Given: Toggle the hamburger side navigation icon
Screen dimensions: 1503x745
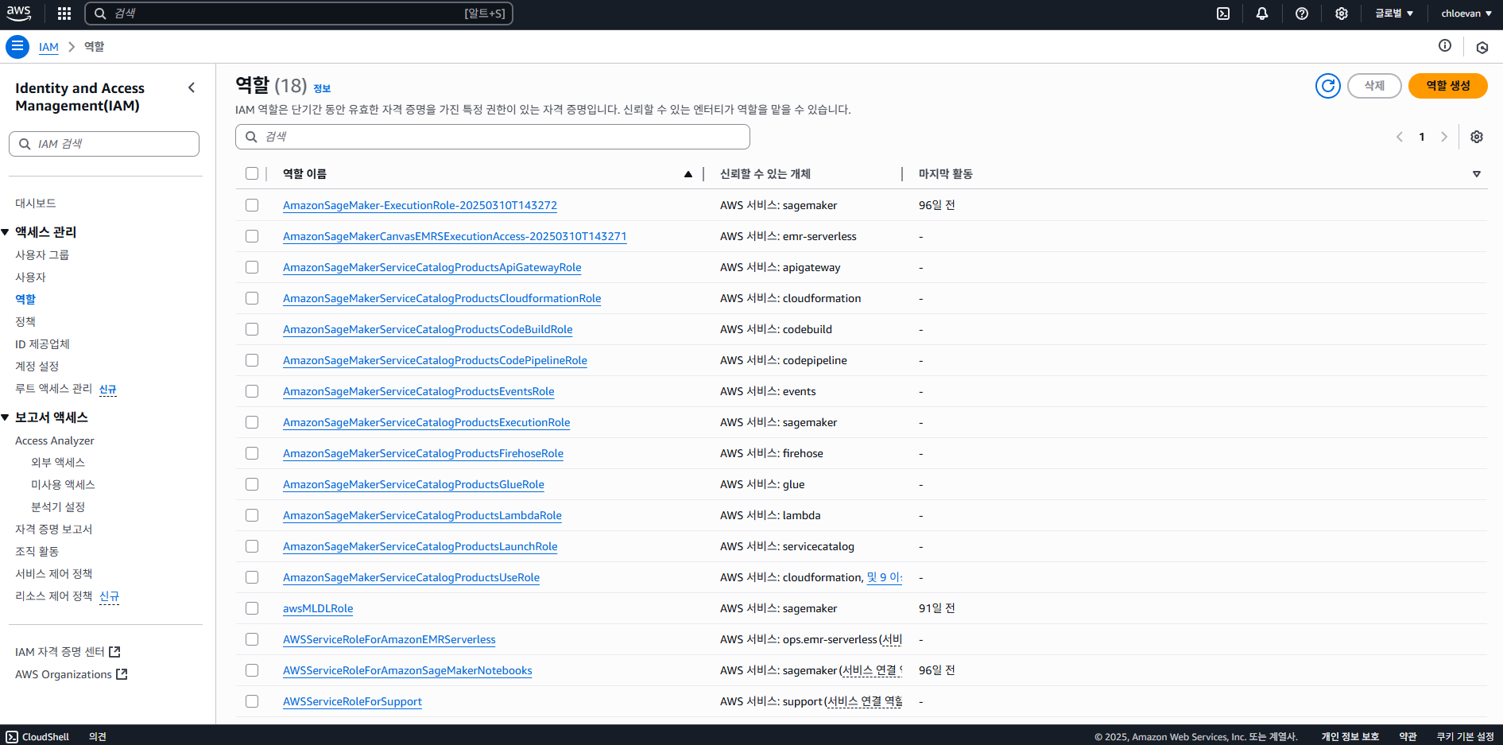Looking at the screenshot, I should (x=17, y=47).
